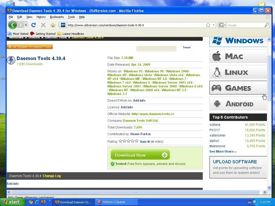The image size is (275, 206).
Task: Launch Chrome from the quick launch bar
Action: click(31, 202)
